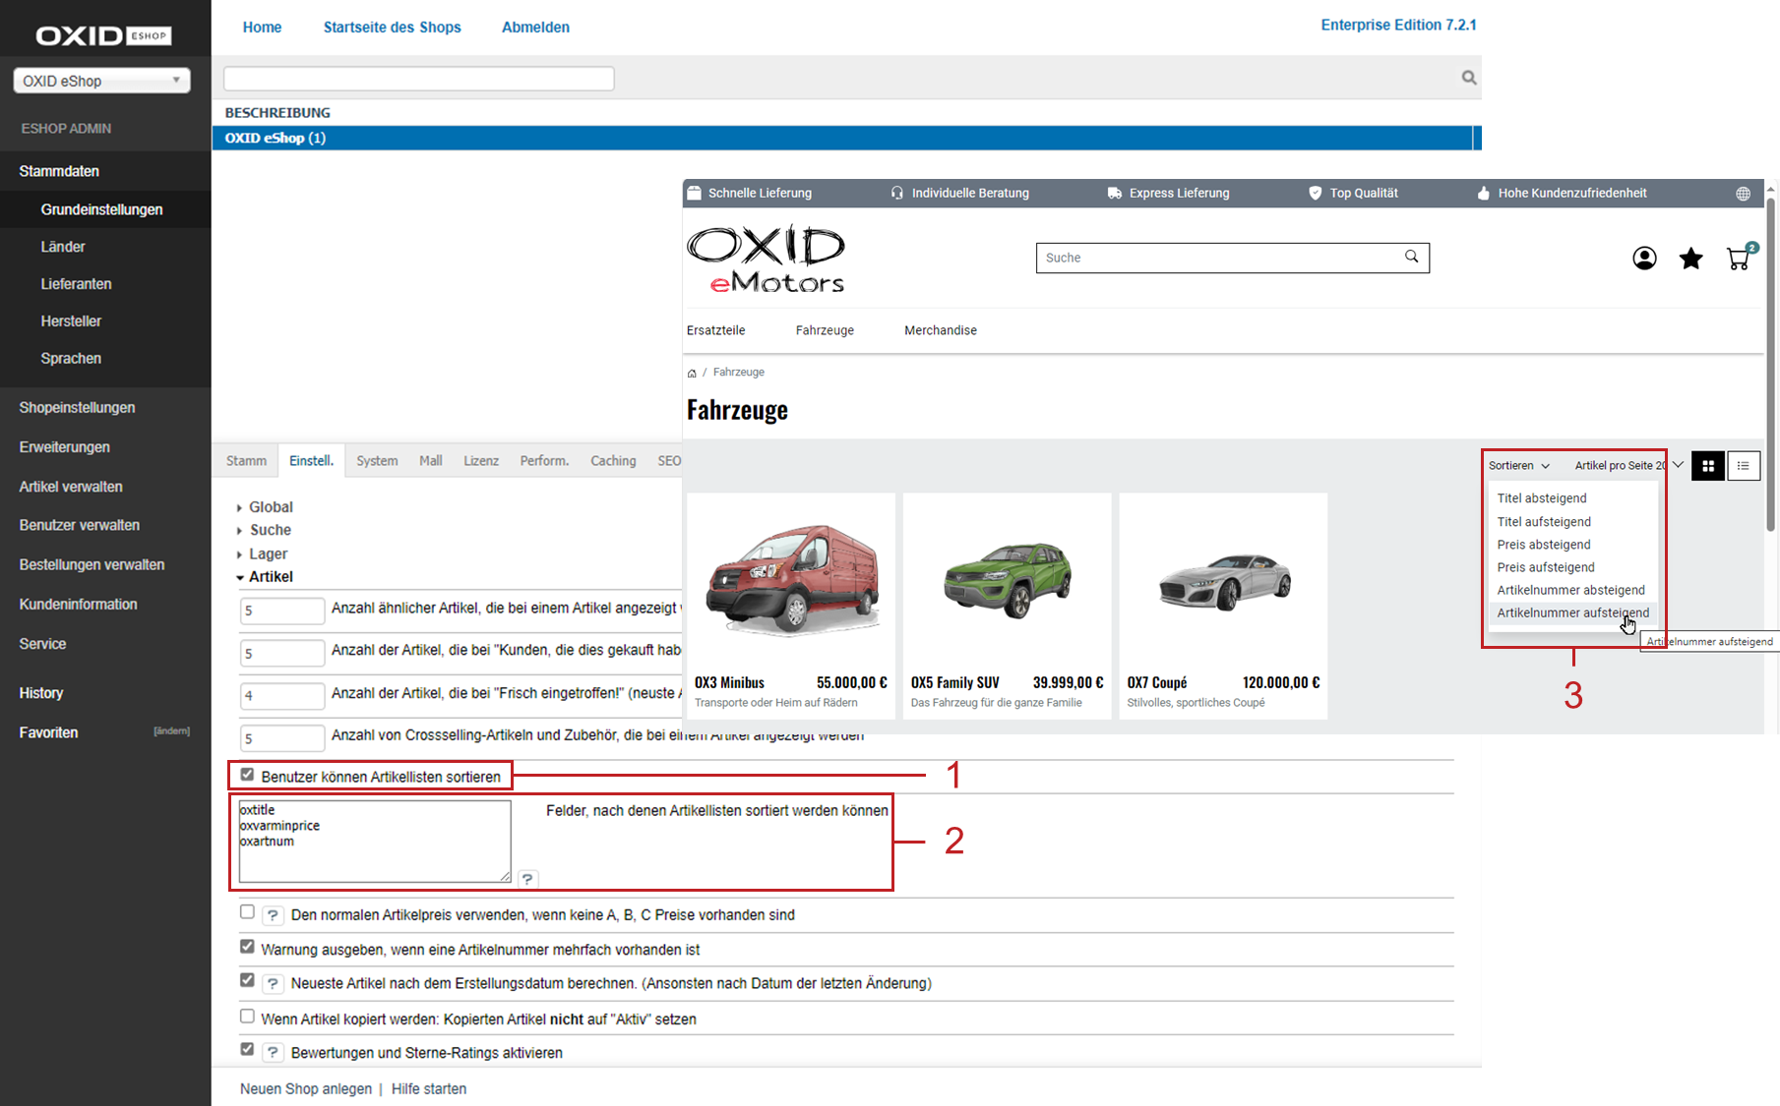The height and width of the screenshot is (1106, 1780).
Task: Enable normal article price checkbox
Action: coord(247,912)
